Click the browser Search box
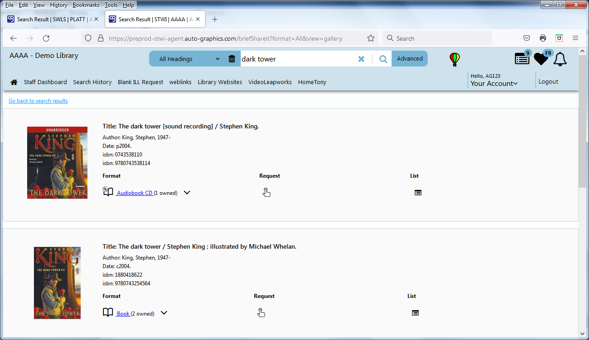The width and height of the screenshot is (589, 340). pos(437,38)
